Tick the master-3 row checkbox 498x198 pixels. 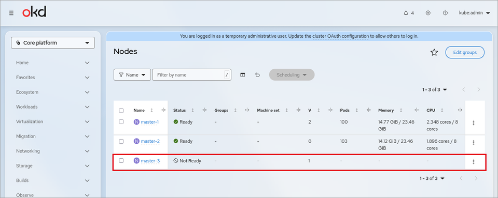coord(121,161)
